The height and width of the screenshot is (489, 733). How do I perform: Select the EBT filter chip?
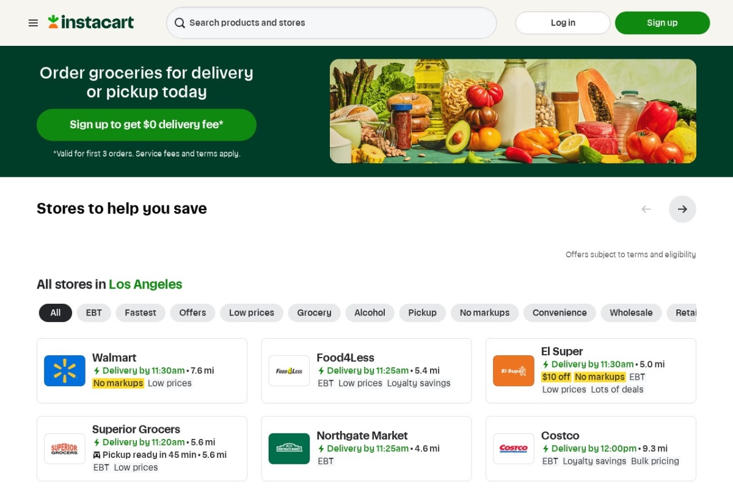[x=94, y=312]
